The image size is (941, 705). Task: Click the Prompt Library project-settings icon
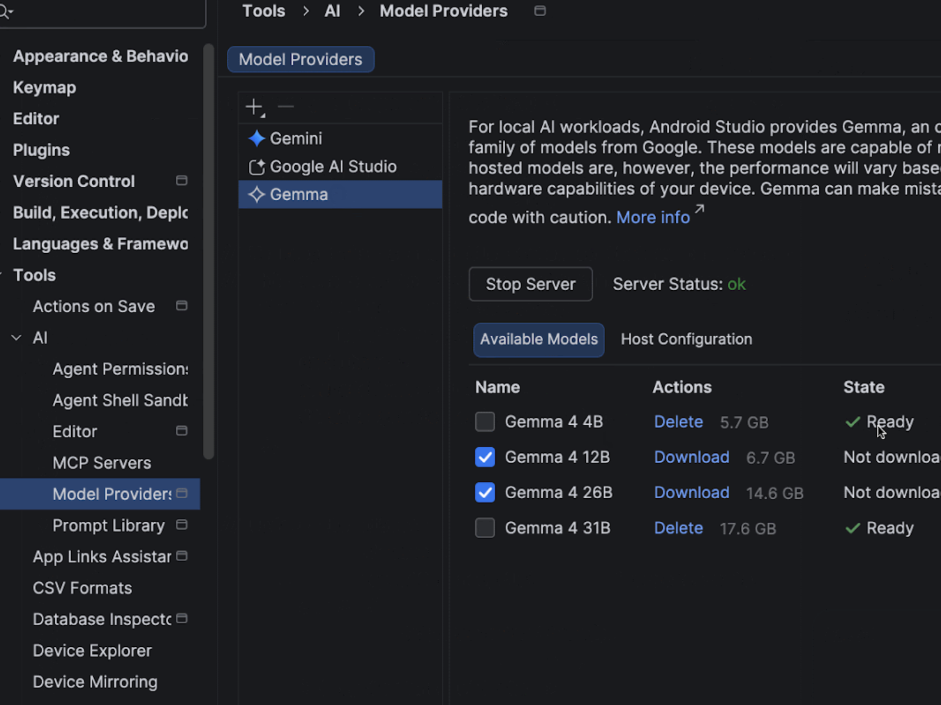pyautogui.click(x=182, y=525)
